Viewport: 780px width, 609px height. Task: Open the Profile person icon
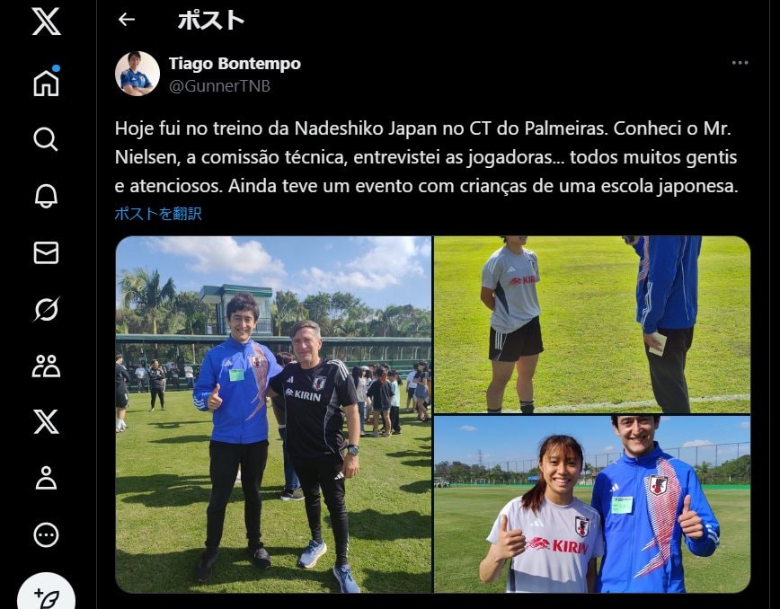pos(46,478)
